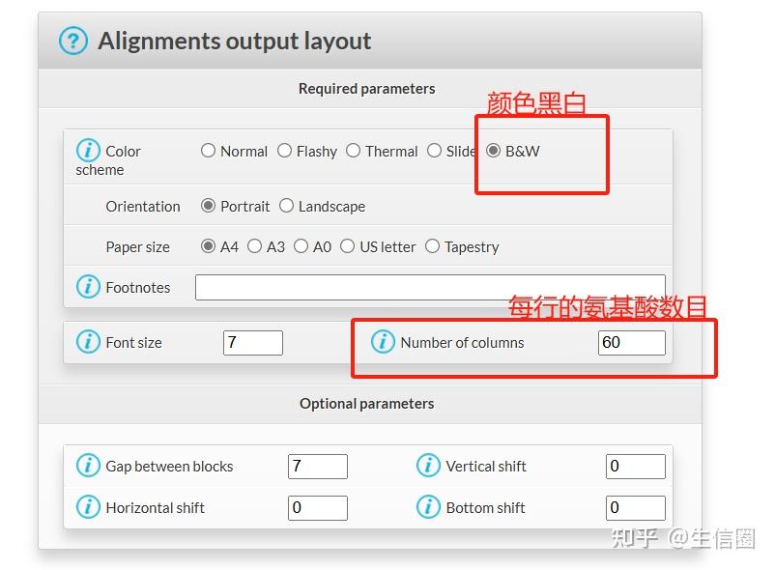Select the US letter paper size

348,246
